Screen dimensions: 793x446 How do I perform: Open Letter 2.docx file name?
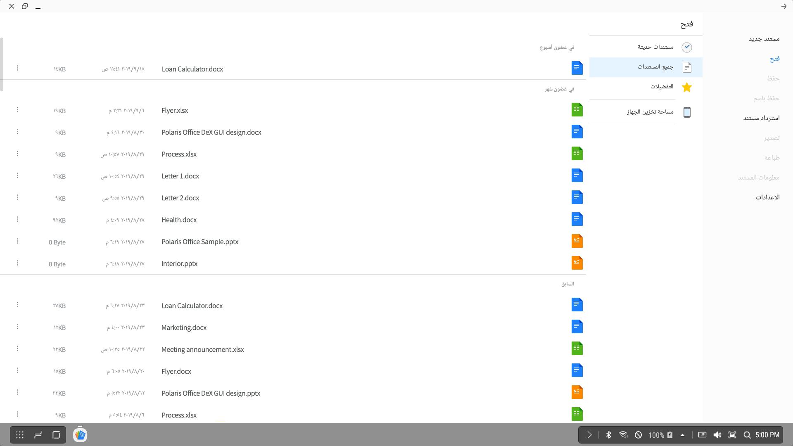coord(180,198)
